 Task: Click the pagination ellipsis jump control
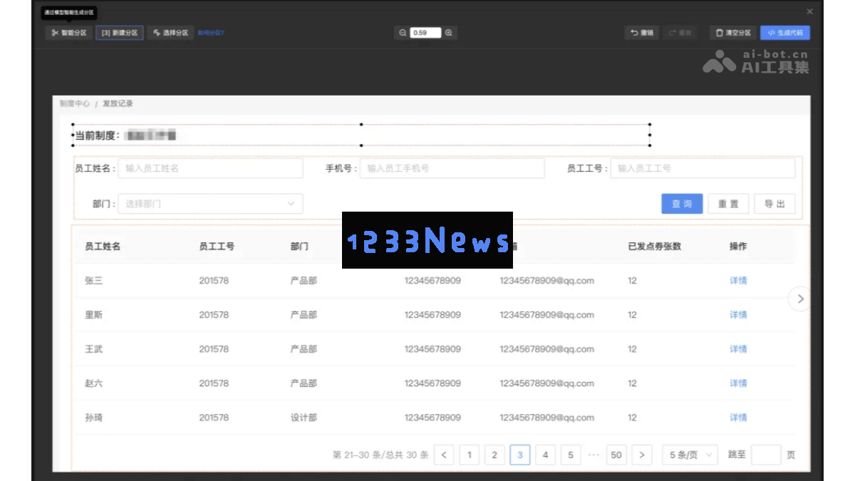click(x=594, y=455)
